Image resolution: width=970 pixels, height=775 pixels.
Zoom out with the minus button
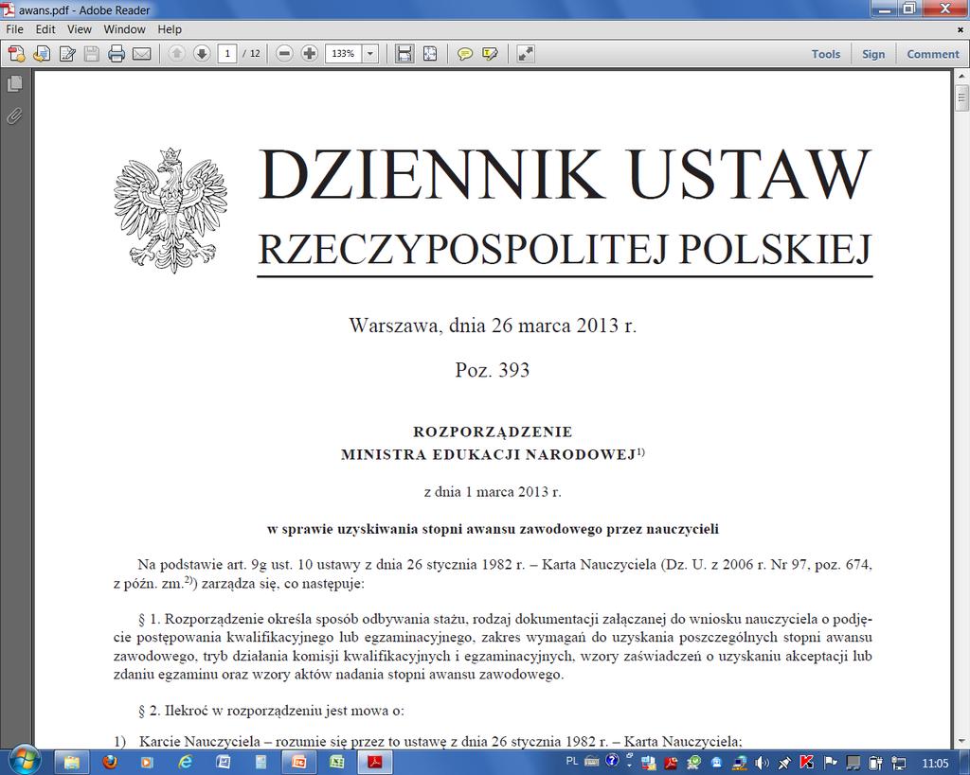(x=284, y=54)
